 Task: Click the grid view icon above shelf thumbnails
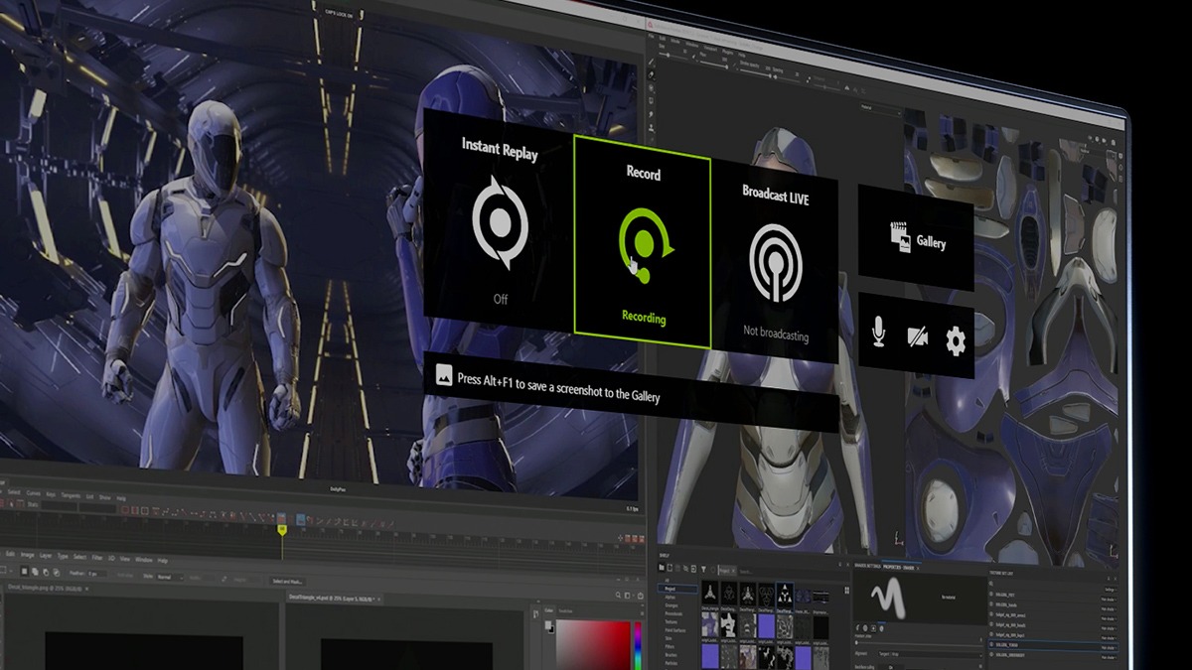point(847,590)
